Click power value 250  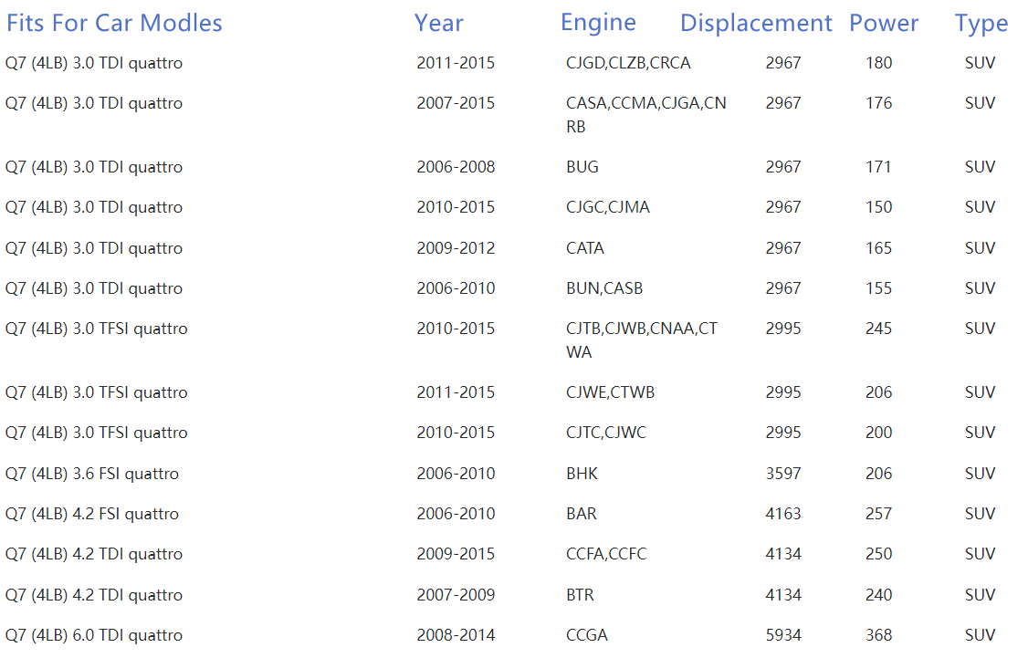click(x=878, y=554)
